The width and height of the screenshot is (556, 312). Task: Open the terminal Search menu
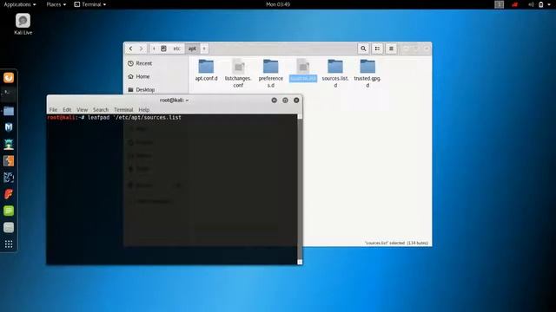coord(101,110)
